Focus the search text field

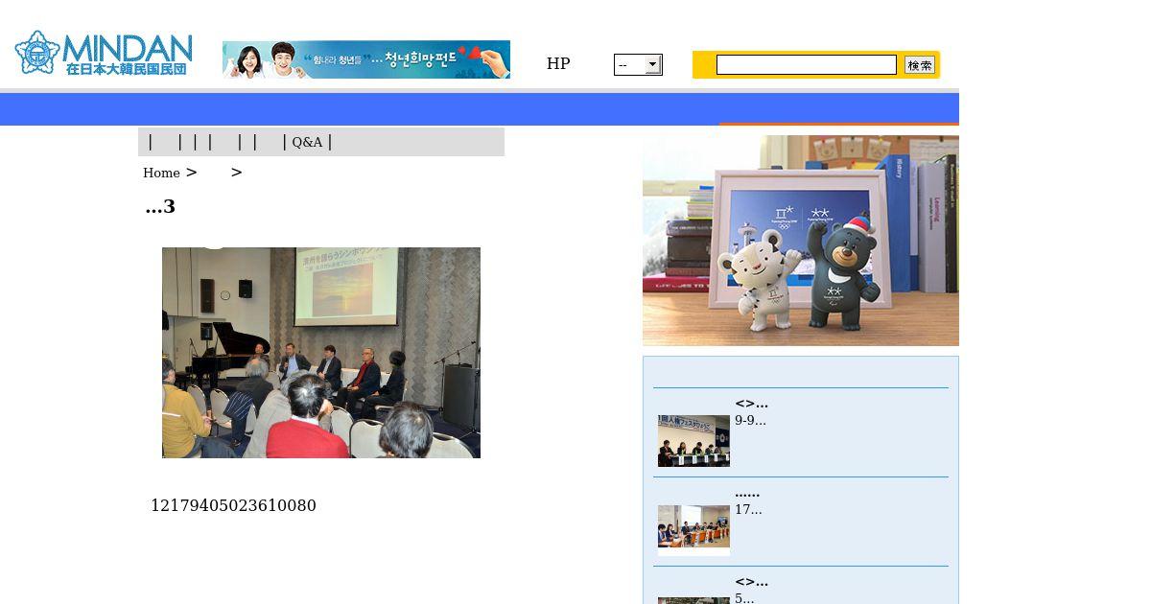tap(807, 64)
